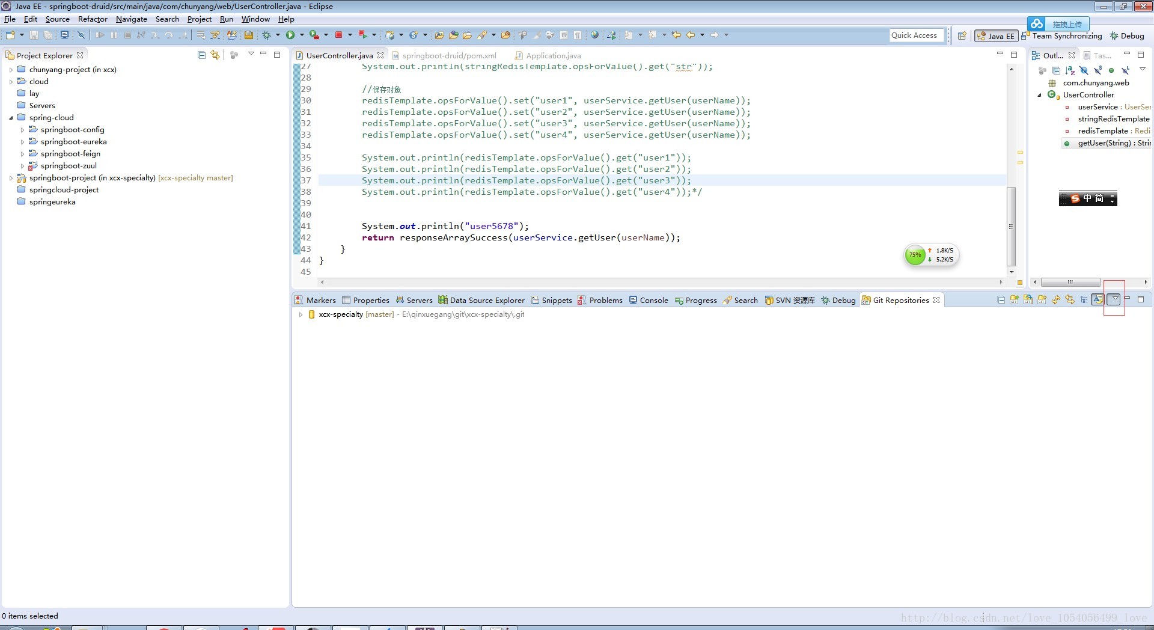Expand springboot-project (in xcx-specialty) node

[x=11, y=178]
